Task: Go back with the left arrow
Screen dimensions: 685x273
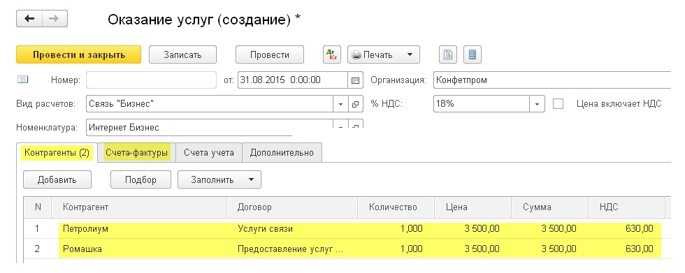Action: pyautogui.click(x=29, y=19)
